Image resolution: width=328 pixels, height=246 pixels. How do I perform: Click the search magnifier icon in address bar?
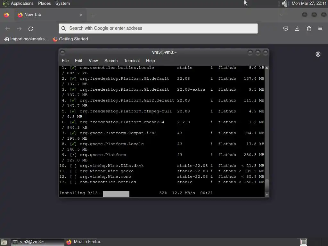[x=64, y=29]
